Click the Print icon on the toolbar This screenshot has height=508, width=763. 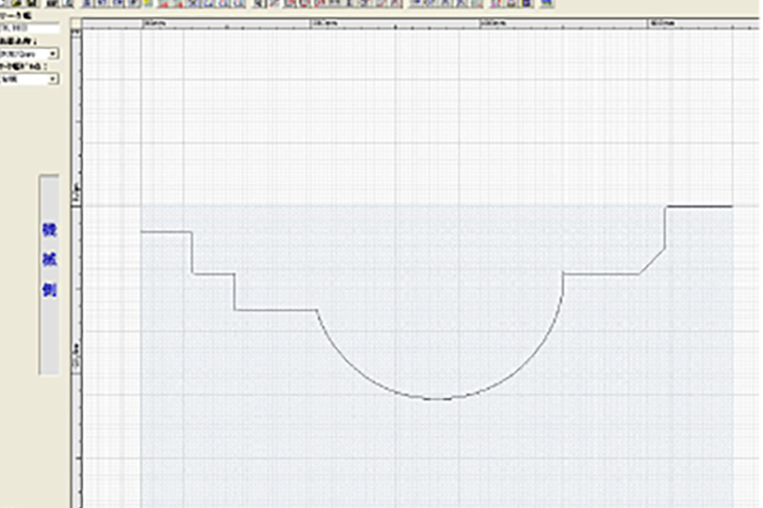(48, 7)
